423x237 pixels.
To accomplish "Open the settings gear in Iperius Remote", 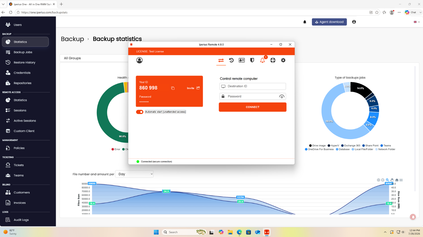I will click(x=283, y=60).
